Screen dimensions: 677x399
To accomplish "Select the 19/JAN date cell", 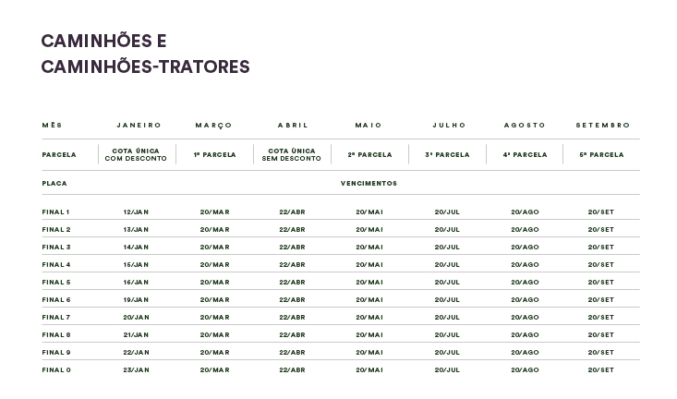I will click(x=136, y=300).
